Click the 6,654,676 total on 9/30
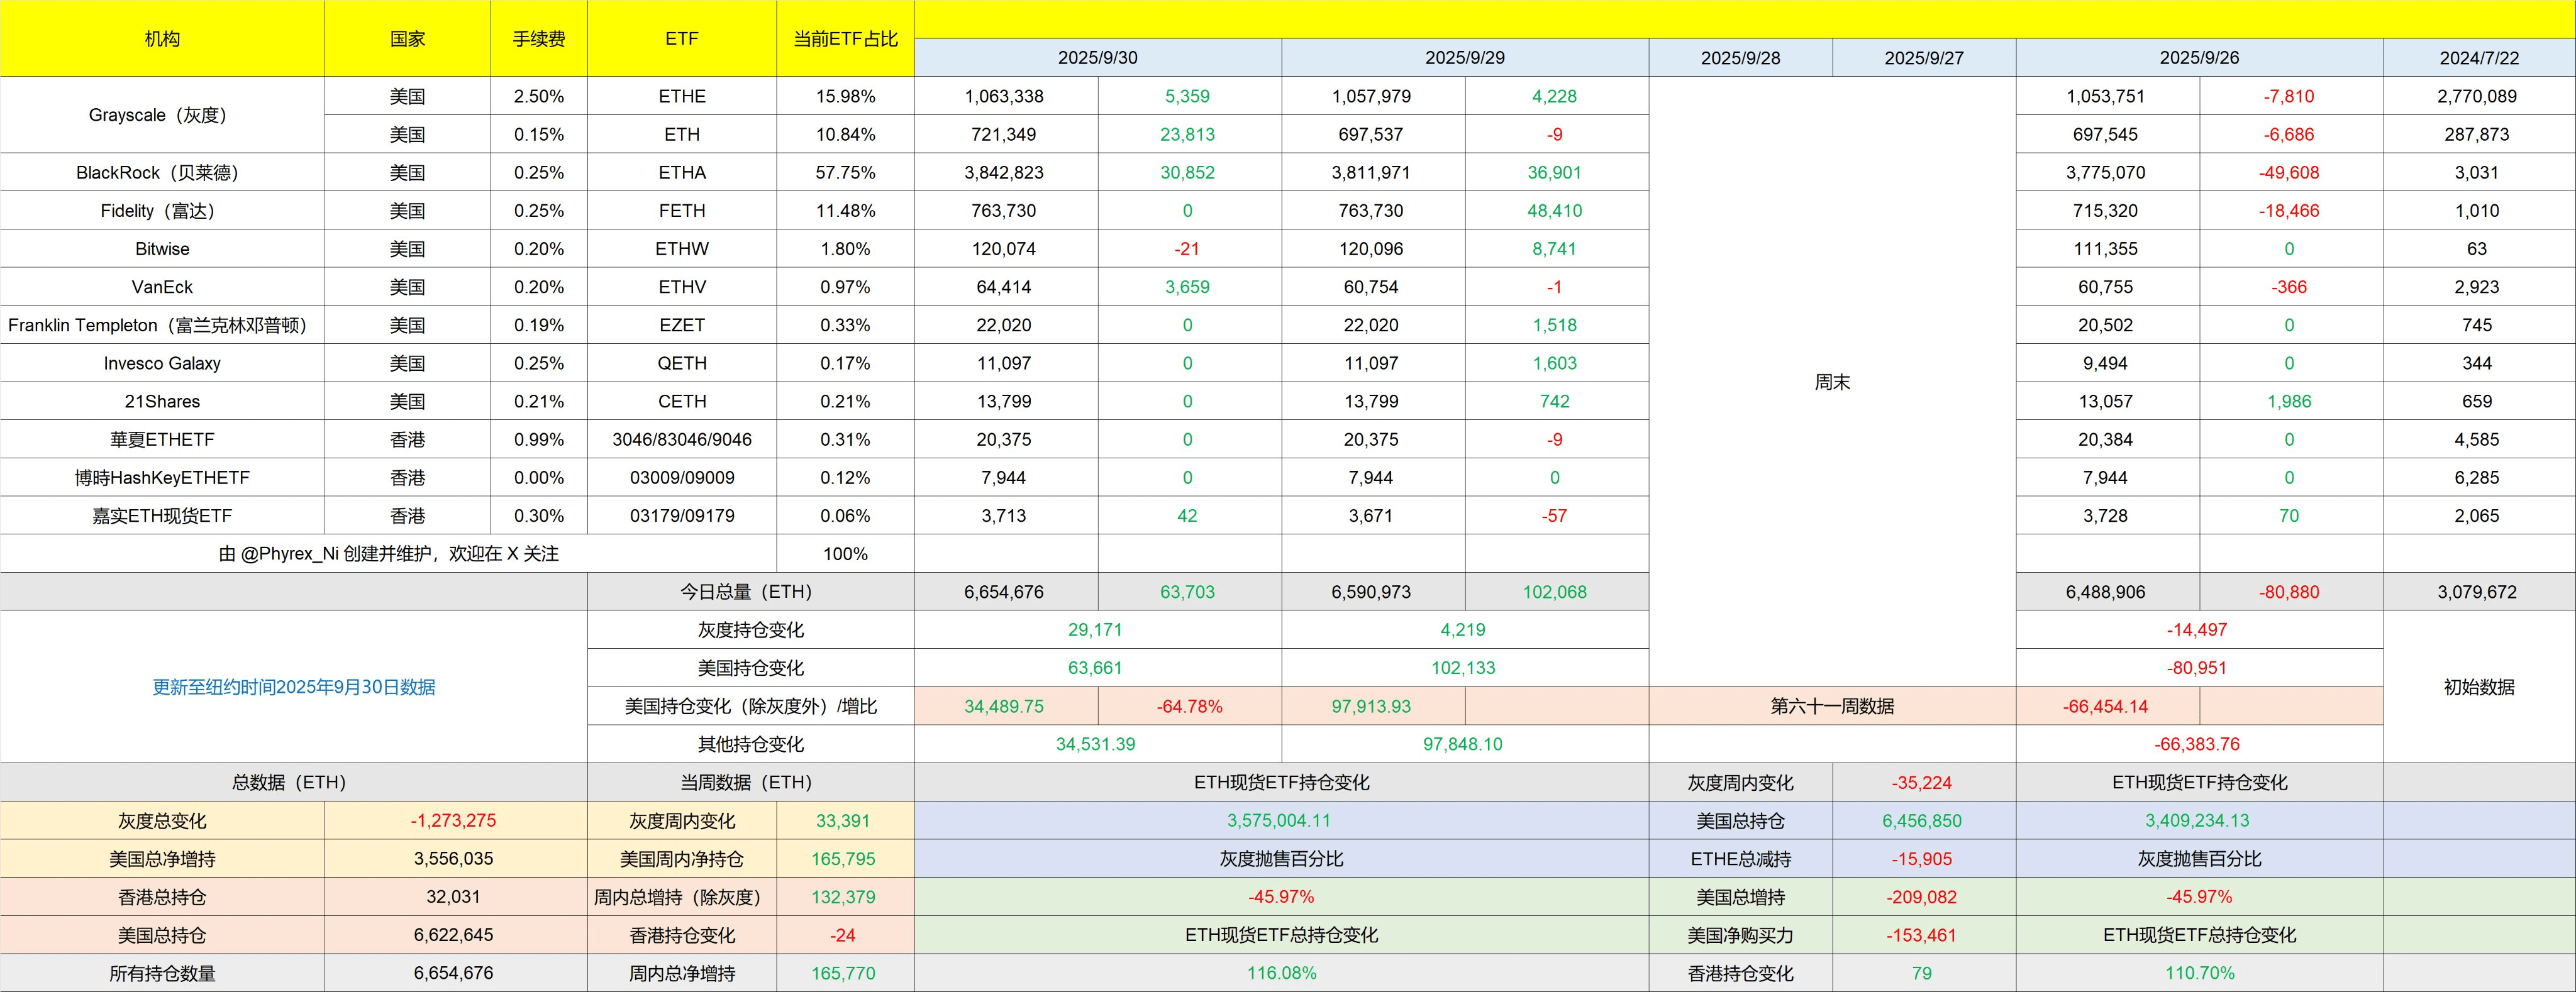2576x992 pixels. (1004, 592)
